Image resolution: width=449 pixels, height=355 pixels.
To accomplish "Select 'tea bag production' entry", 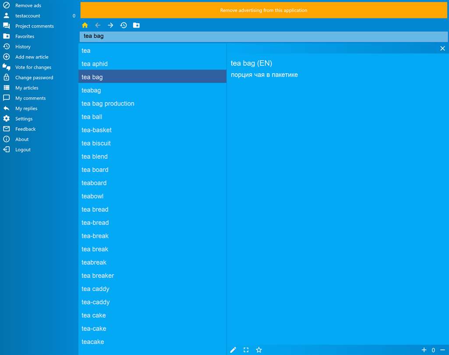I will click(152, 103).
